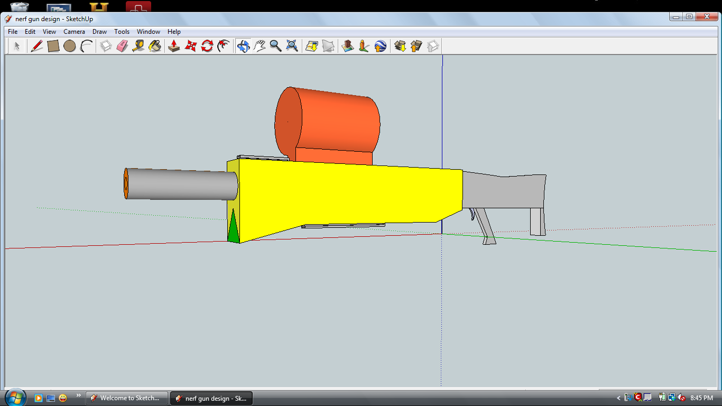Screen dimensions: 722x406
Task: Click the taskbar clock showing 8:45 PM
Action: point(701,398)
